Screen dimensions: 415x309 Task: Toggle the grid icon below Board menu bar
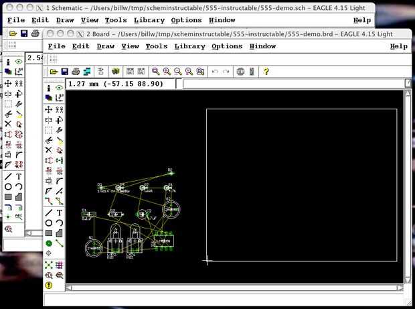[x=53, y=60]
